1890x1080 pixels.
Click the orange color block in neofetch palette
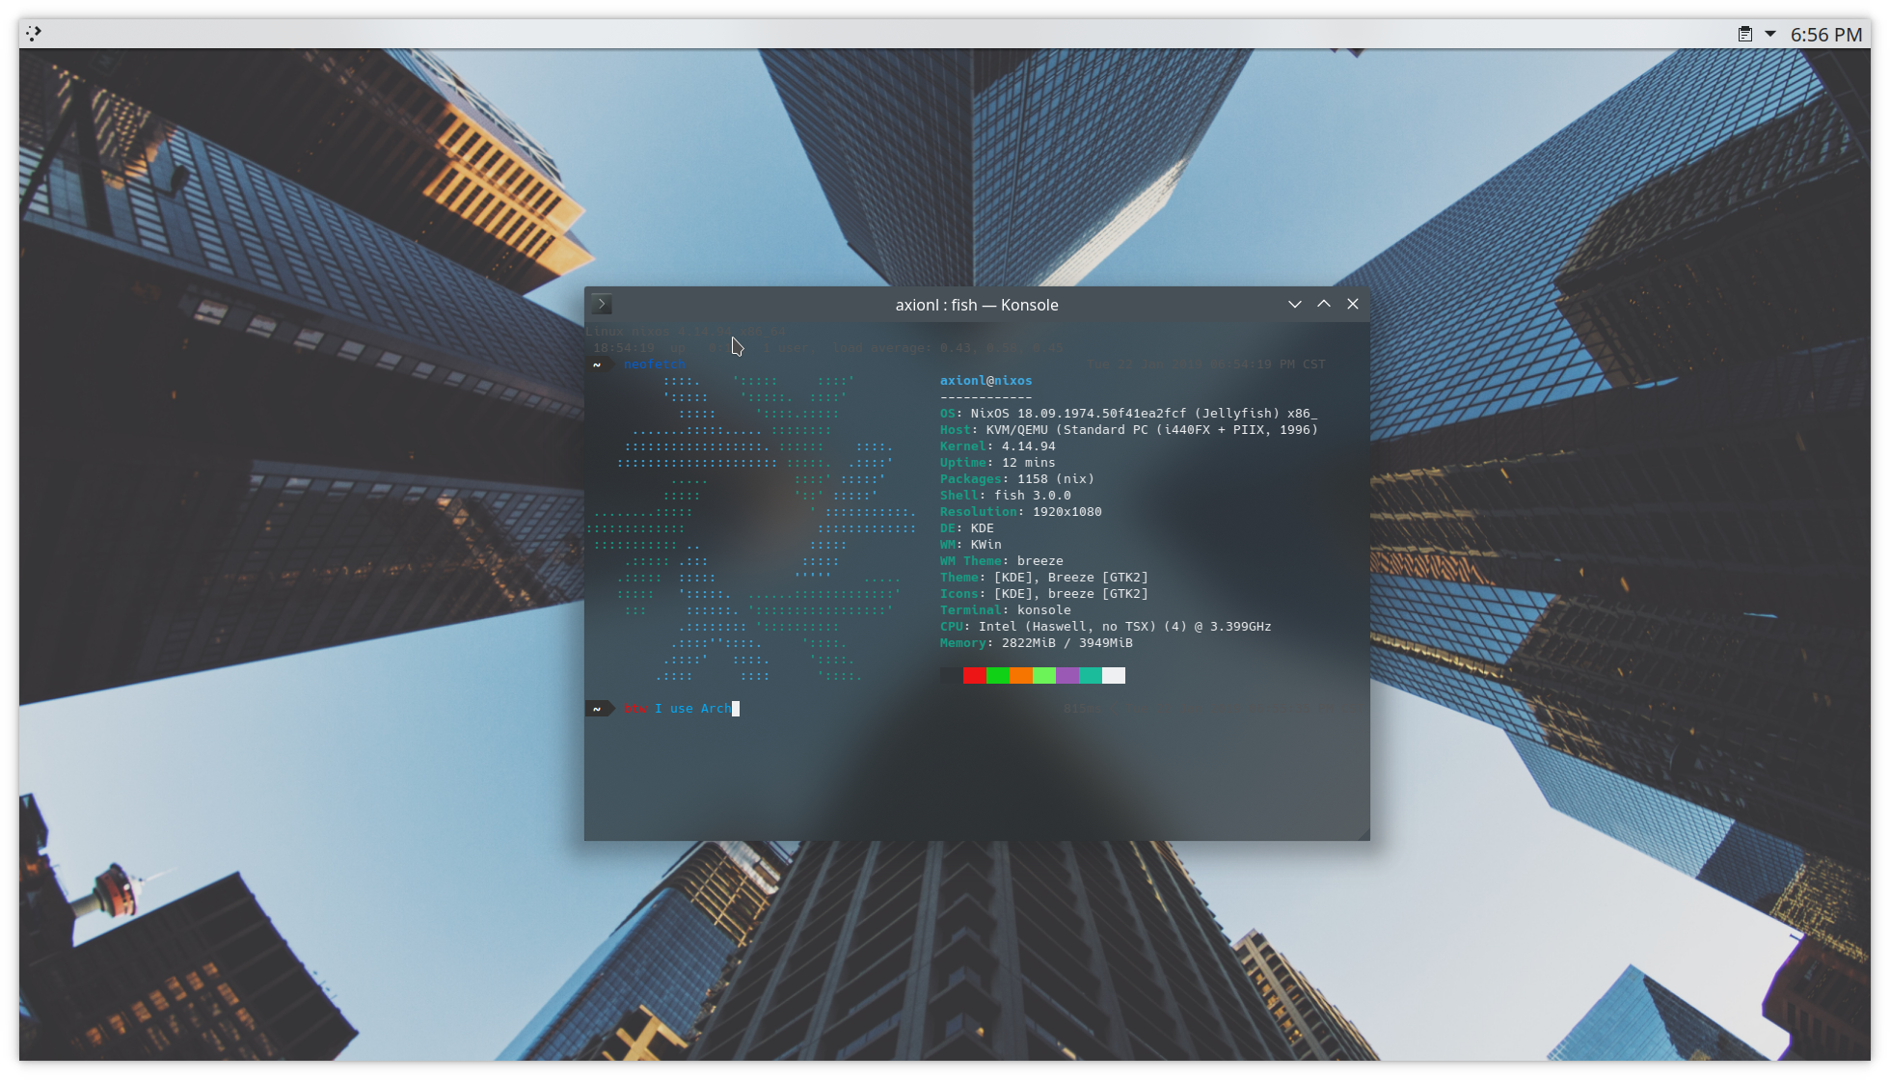pos(1021,676)
